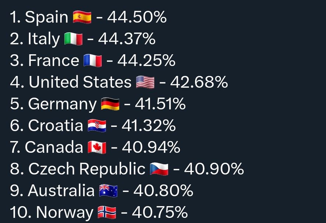Click the Czech Republic flag emoji
Viewport: 326px width, 223px height.
point(159,169)
